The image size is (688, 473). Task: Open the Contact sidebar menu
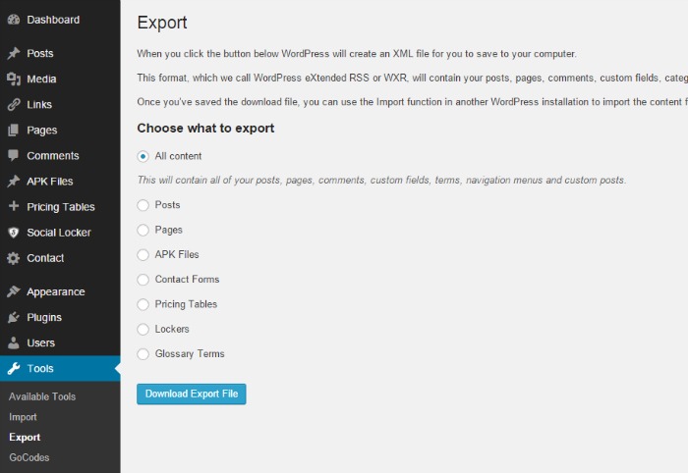[x=60, y=258]
